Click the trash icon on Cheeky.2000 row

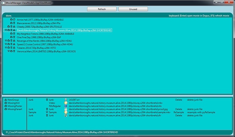pyautogui.click(x=11, y=27)
